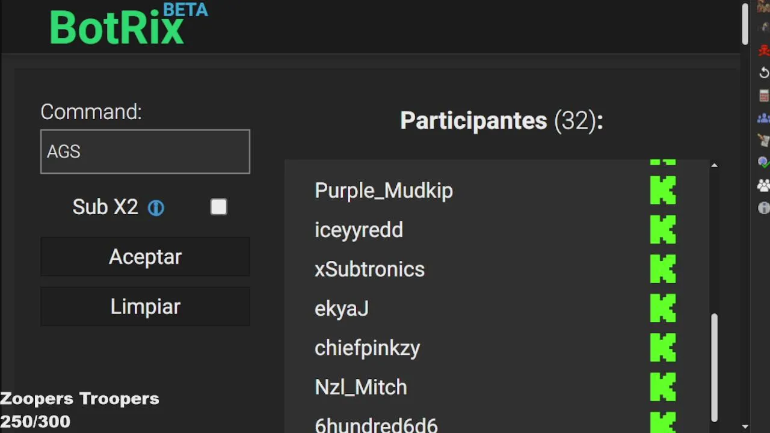770x433 pixels.
Task: Click the gray info circle sidebar icon
Action: pyautogui.click(x=763, y=208)
